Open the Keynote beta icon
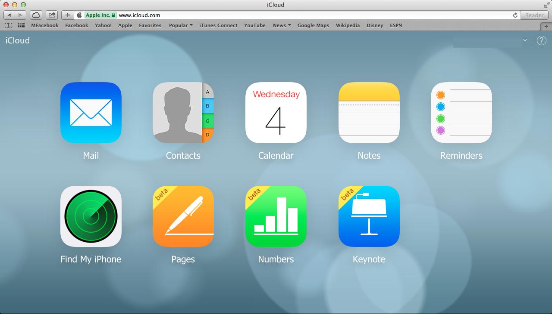Image resolution: width=552 pixels, height=314 pixels. click(x=369, y=216)
